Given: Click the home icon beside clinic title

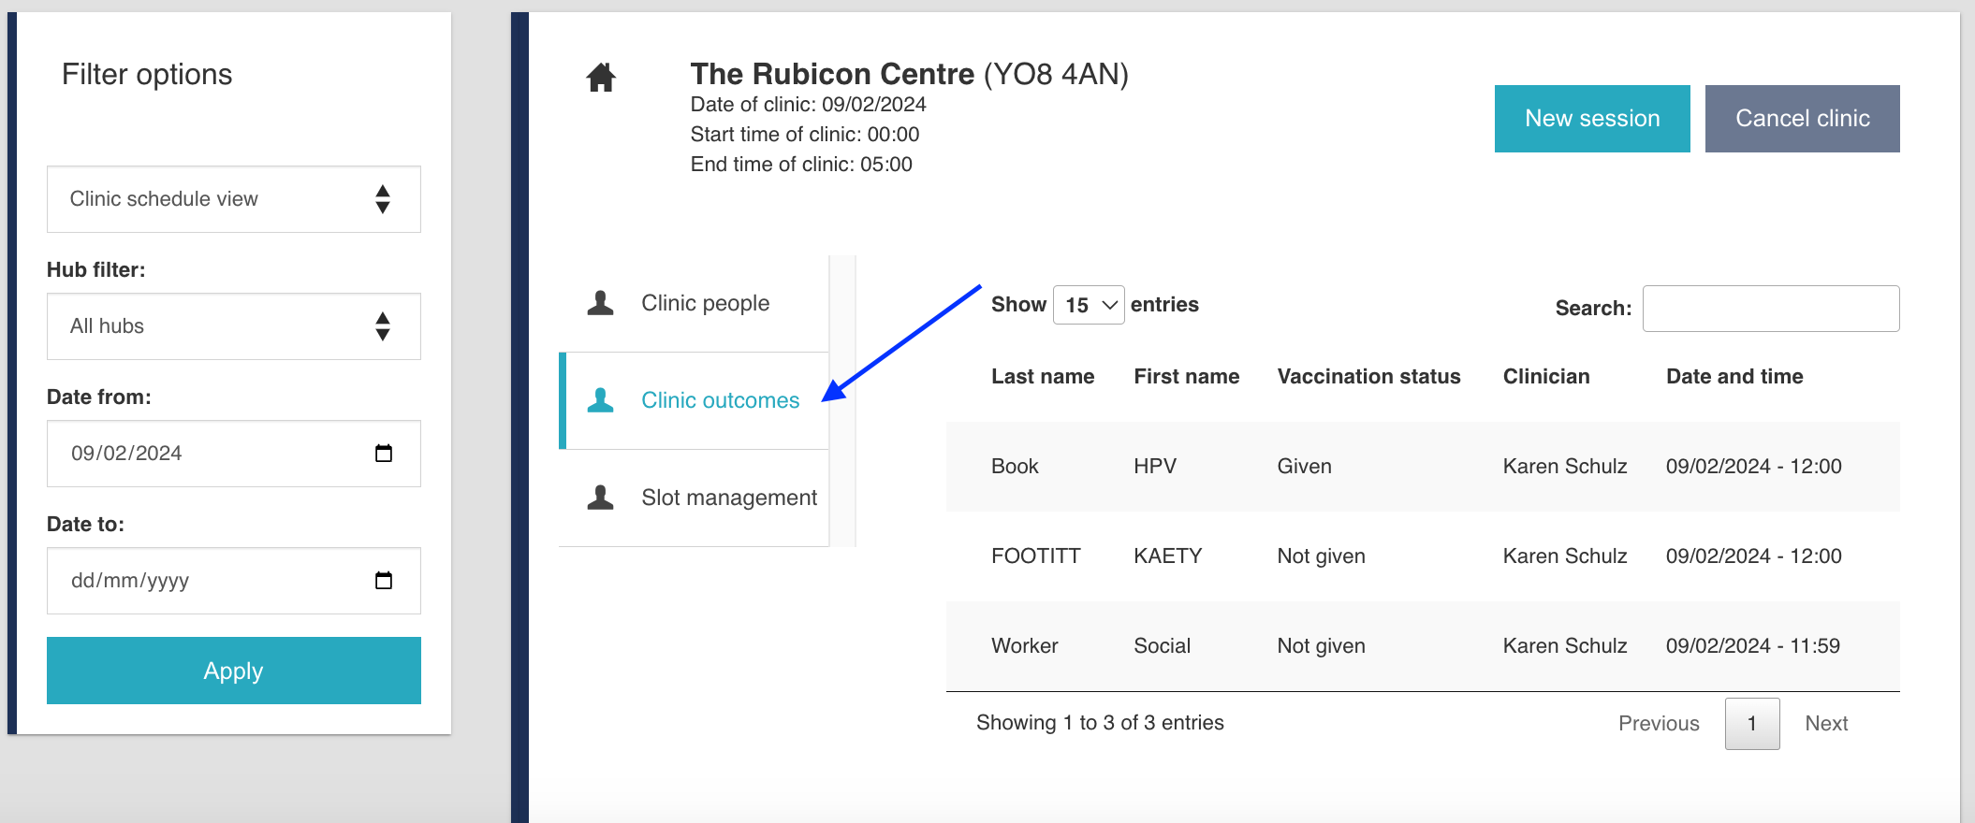Looking at the screenshot, I should [601, 78].
